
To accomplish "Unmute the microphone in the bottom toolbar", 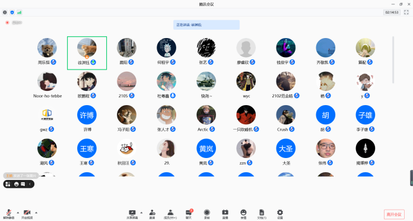I will tap(9, 214).
